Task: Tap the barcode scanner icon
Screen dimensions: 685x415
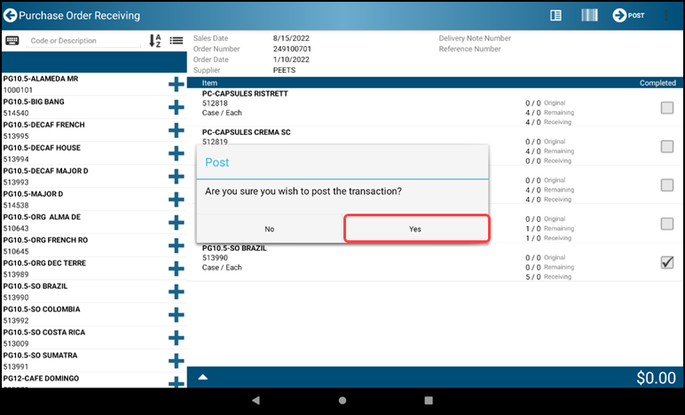Action: 589,15
